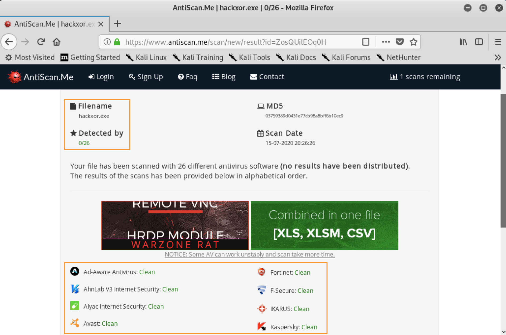Image resolution: width=506 pixels, height=335 pixels.
Task: Open the Firefox hamburger menu
Action: [498, 42]
